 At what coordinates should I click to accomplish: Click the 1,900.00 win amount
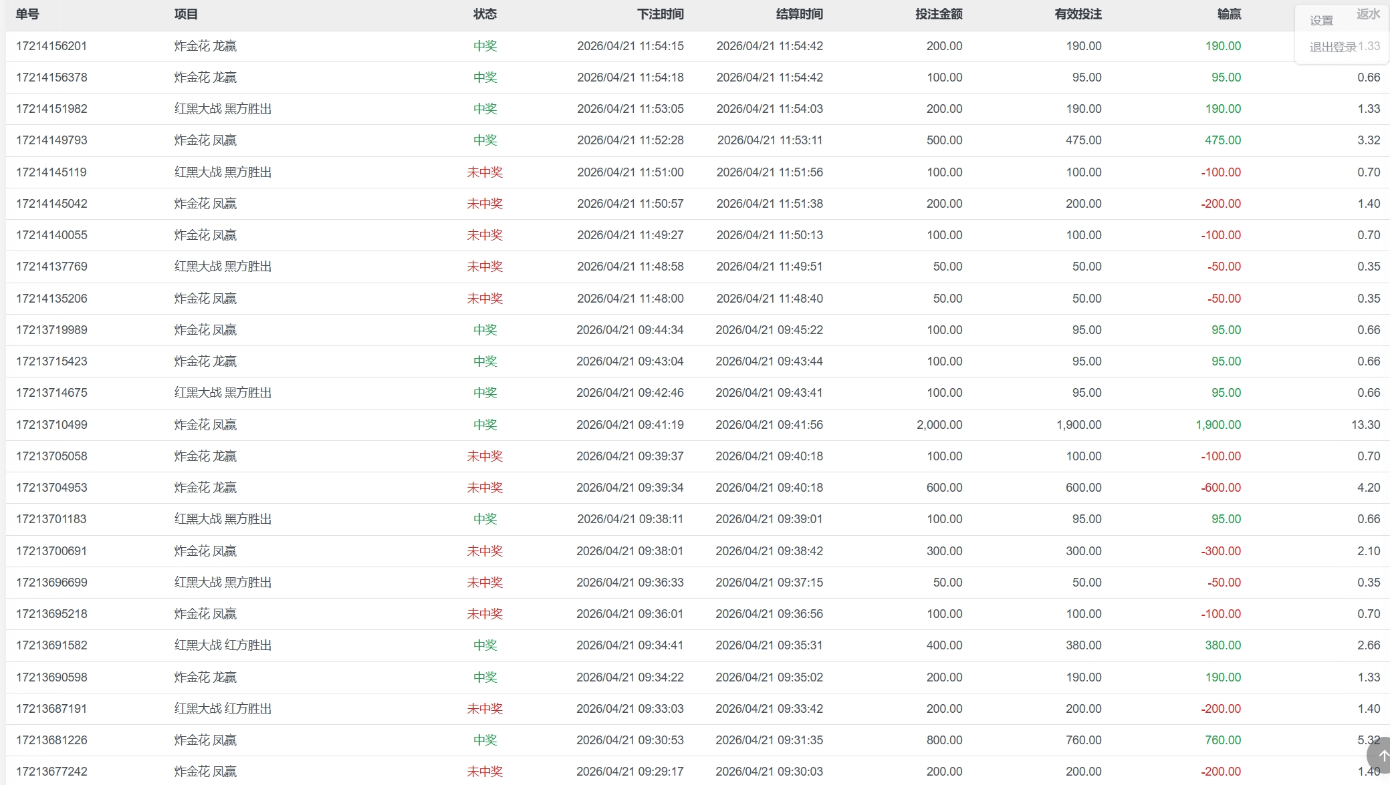[x=1218, y=425]
